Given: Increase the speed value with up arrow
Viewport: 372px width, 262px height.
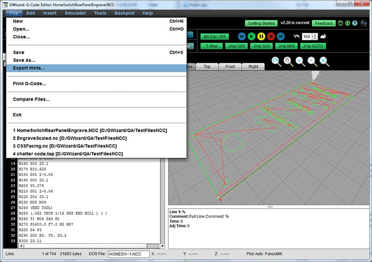Looking at the screenshot, I should [x=315, y=35].
